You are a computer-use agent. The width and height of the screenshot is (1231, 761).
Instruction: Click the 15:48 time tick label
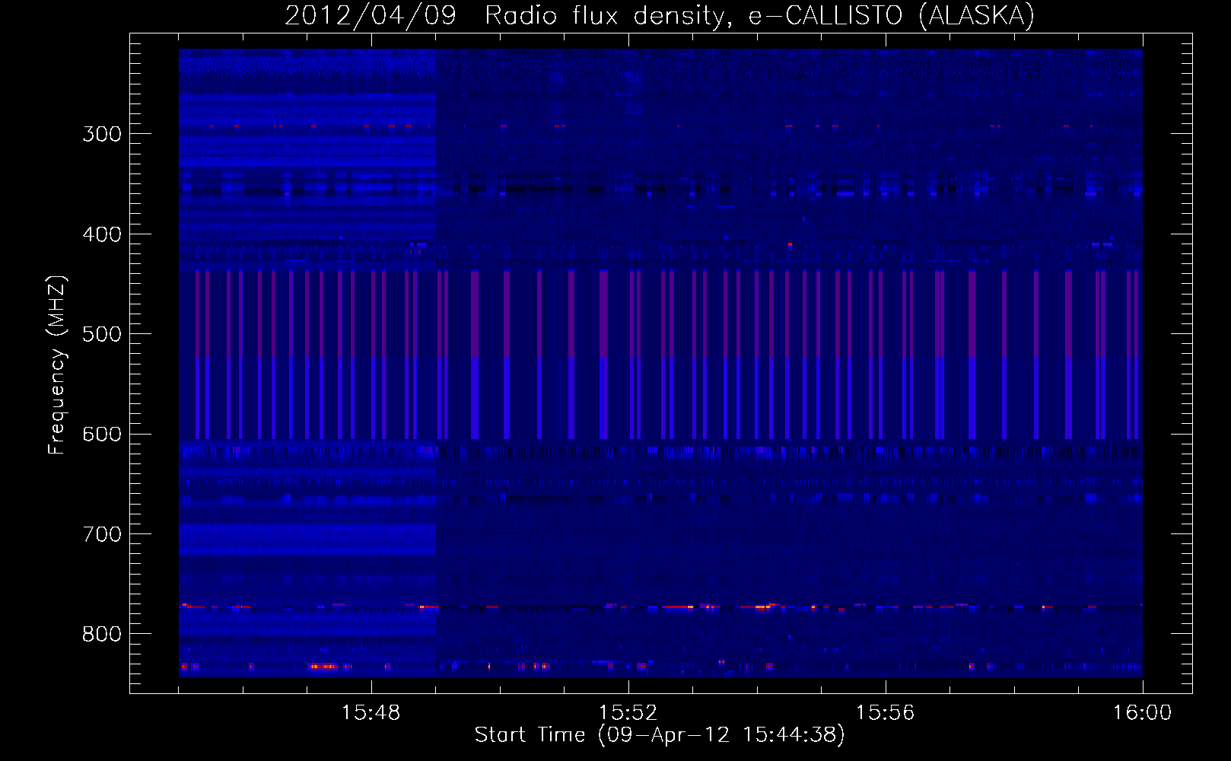coord(371,713)
